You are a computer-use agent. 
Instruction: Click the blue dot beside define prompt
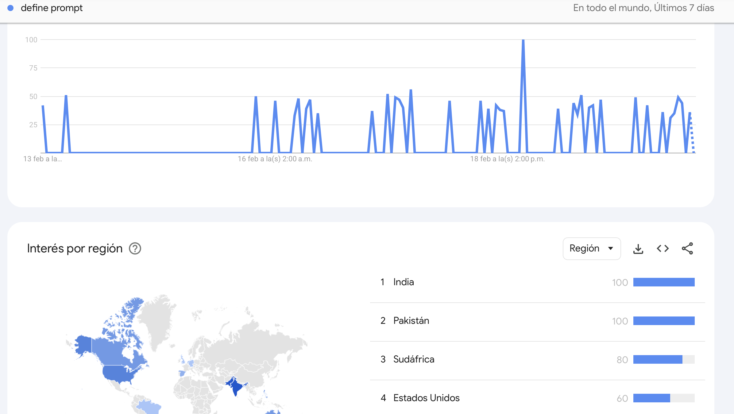click(x=10, y=8)
